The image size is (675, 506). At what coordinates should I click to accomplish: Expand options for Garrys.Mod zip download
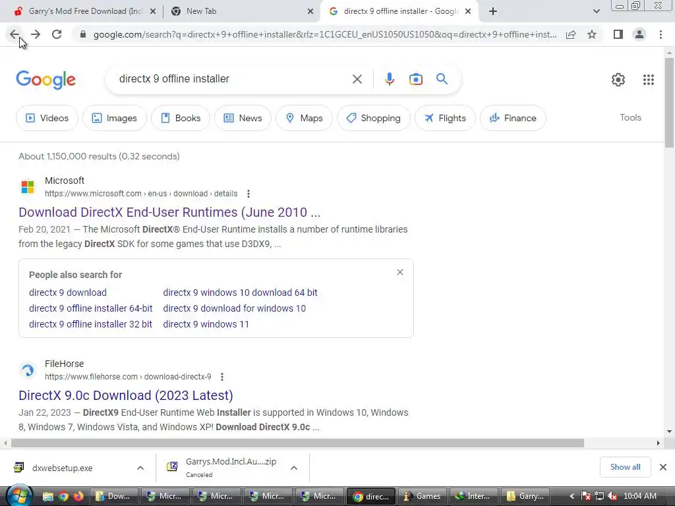point(294,468)
